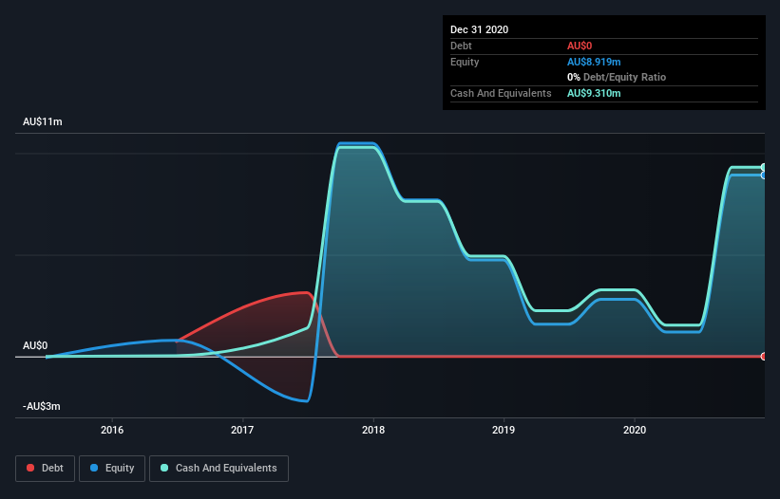The image size is (780, 499).
Task: Click the AU$11m y-axis label
Action: 43,121
